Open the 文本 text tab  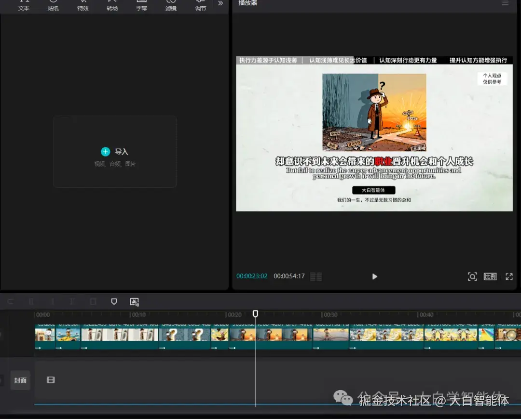pyautogui.click(x=24, y=6)
